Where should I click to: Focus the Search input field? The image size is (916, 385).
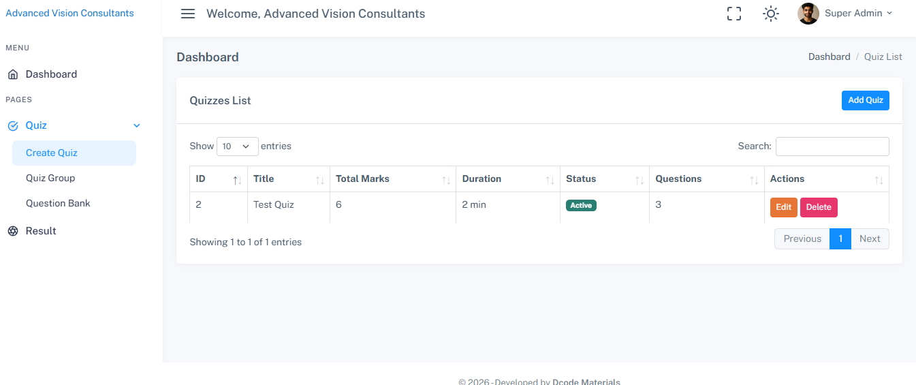[x=832, y=147]
